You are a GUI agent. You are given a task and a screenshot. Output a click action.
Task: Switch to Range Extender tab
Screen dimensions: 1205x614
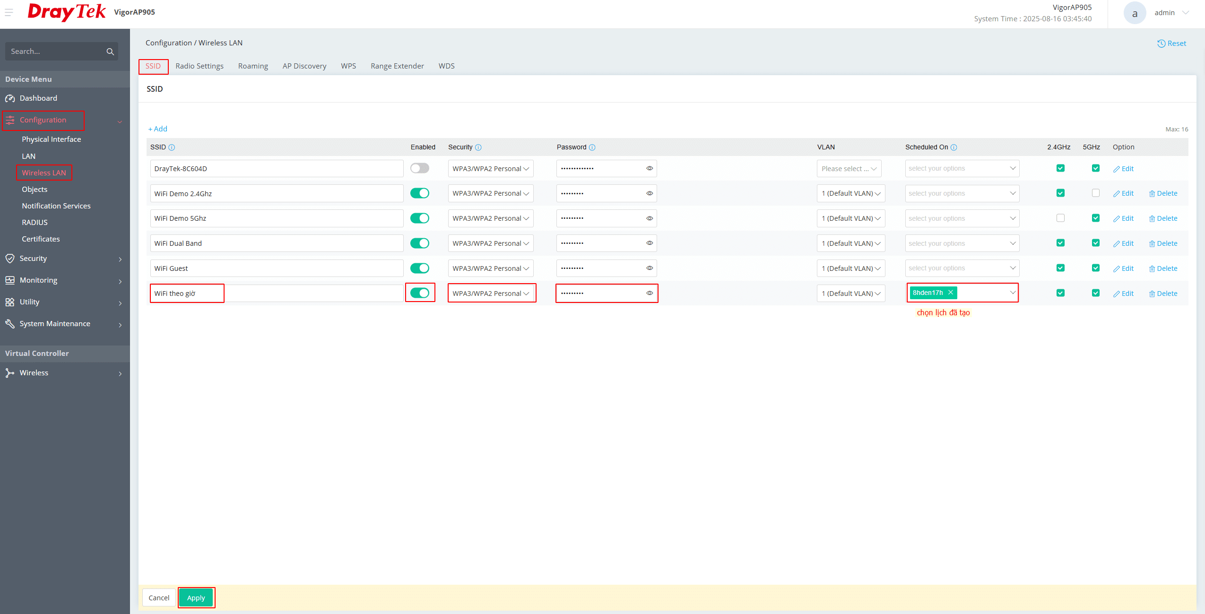[x=397, y=66]
